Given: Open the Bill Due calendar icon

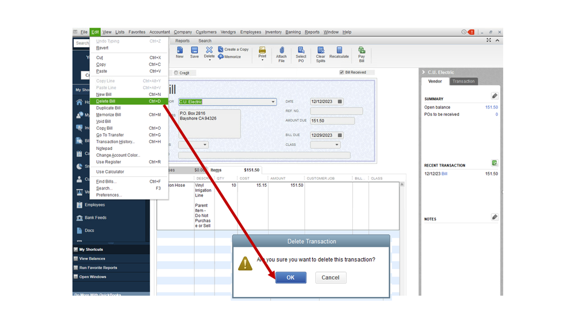Looking at the screenshot, I should (x=340, y=135).
